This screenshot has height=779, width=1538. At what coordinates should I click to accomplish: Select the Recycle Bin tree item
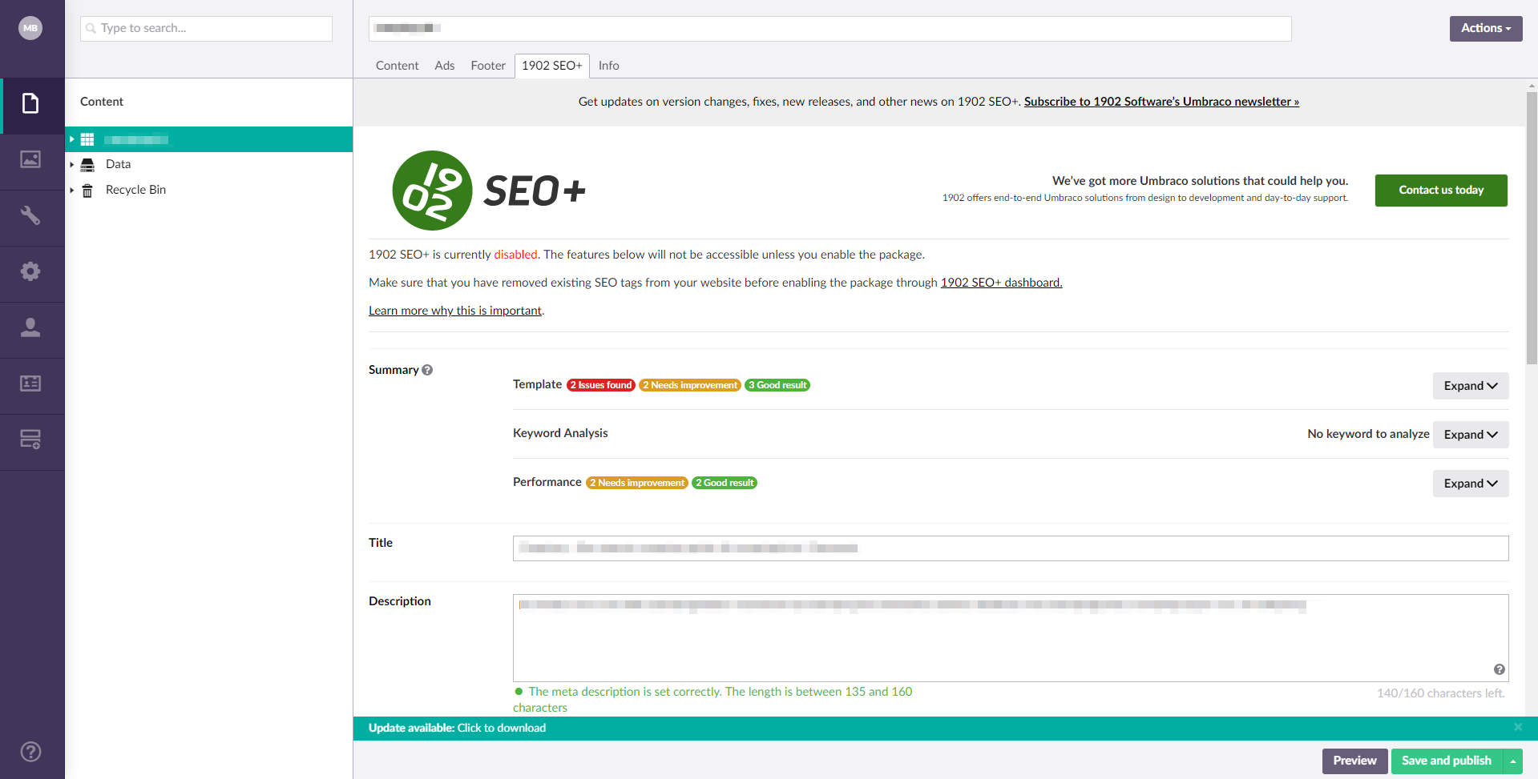135,190
